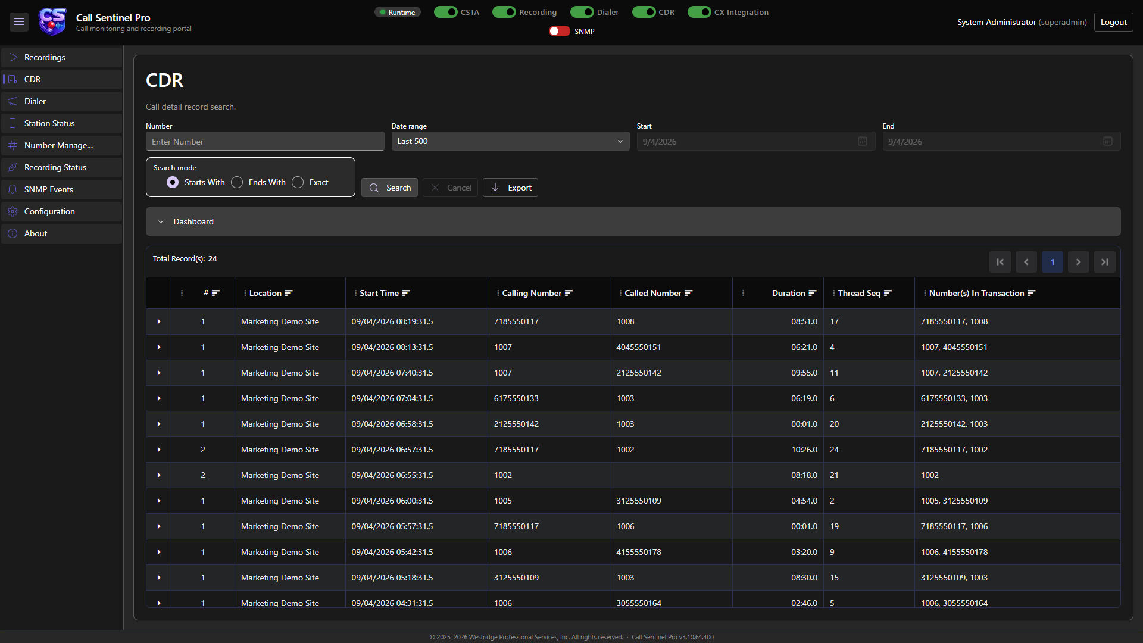Click the Called Number column sort icon
1143x643 pixels.
(689, 293)
